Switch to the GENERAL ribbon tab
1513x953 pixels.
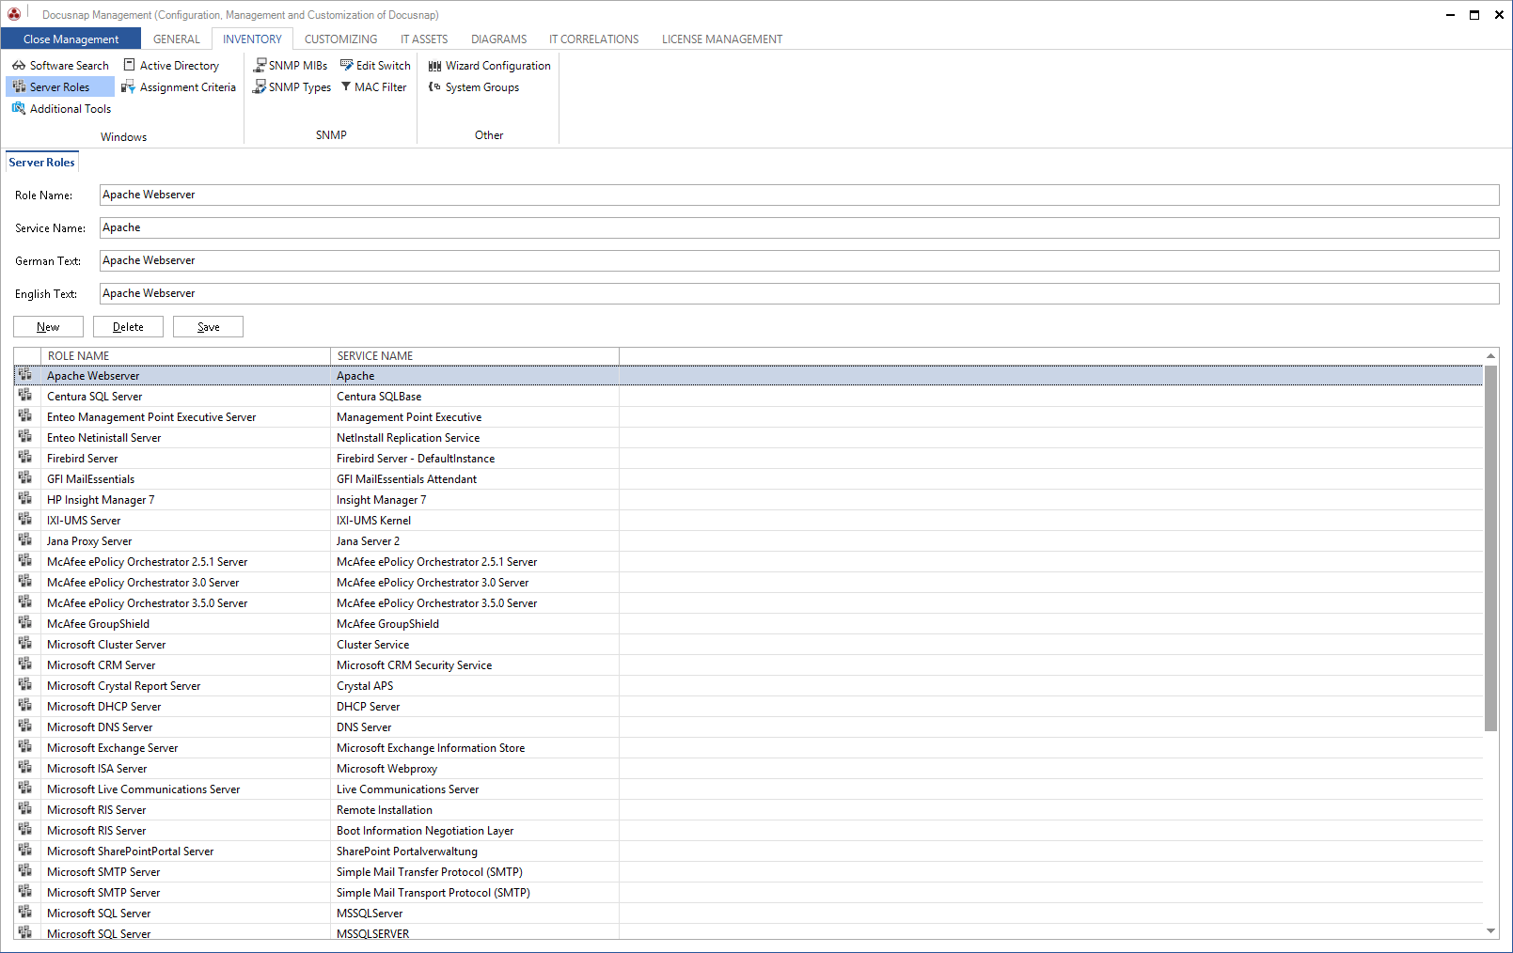coord(177,39)
